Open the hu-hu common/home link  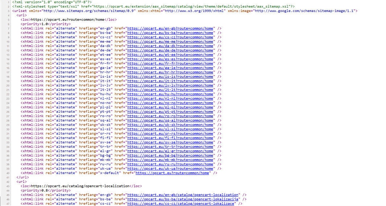tap(170, 94)
